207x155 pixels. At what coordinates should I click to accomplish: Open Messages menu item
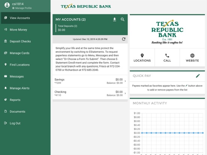[26, 76]
